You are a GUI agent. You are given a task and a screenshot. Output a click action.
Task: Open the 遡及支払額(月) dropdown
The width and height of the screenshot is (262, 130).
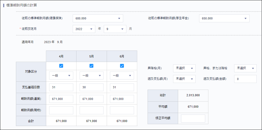[x=184, y=79]
